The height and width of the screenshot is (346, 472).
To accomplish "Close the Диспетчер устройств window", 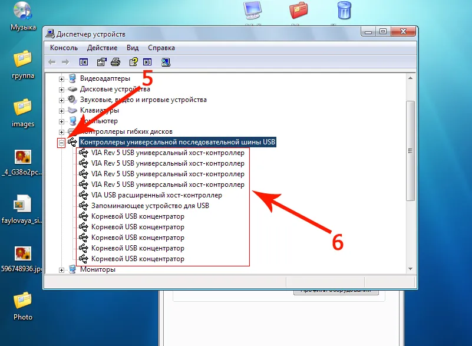I will click(404, 32).
